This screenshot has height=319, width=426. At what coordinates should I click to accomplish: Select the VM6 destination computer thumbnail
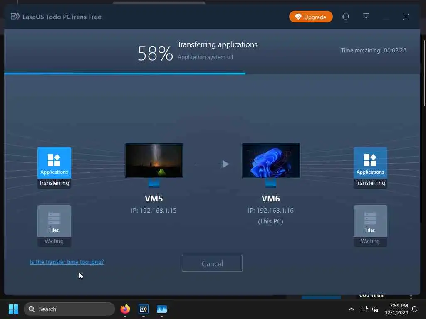coord(271,161)
